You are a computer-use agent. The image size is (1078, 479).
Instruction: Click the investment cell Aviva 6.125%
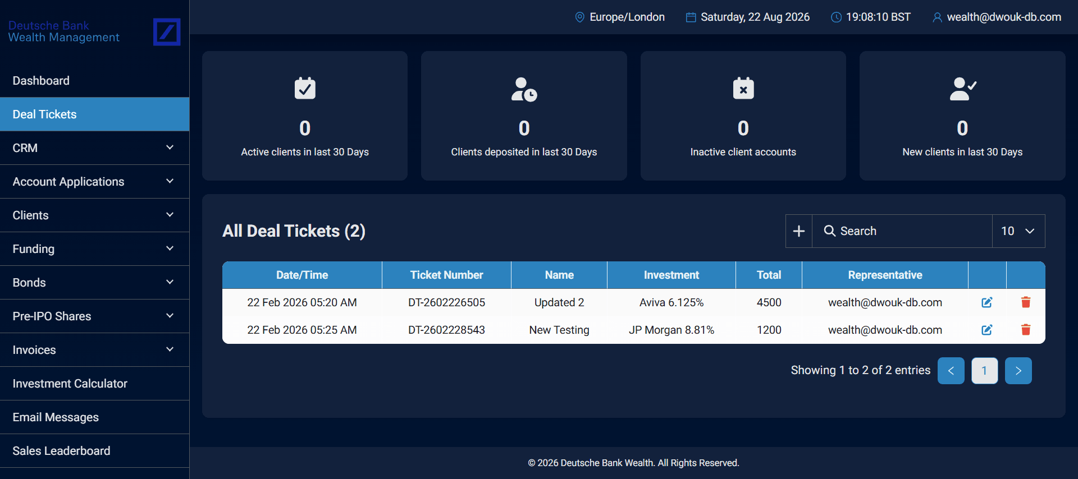pyautogui.click(x=672, y=302)
